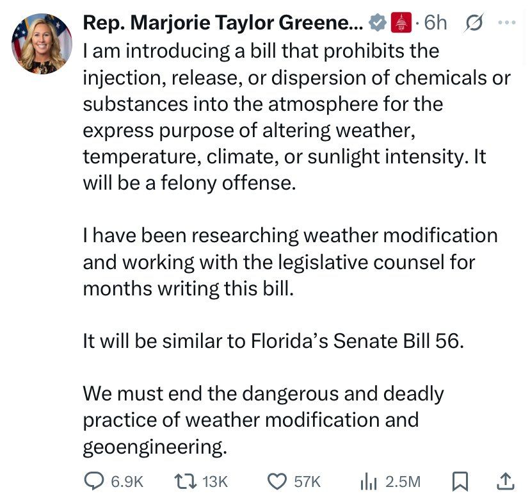The image size is (530, 503).
Task: Tap the Grok slashed-circle icon
Action: (474, 22)
